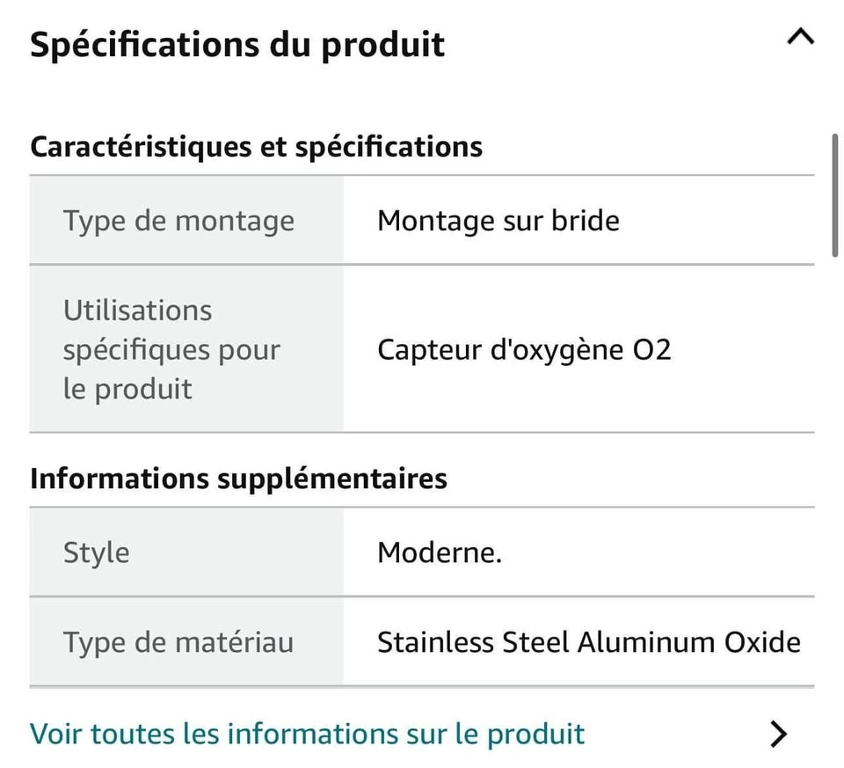844x768 pixels.
Task: Click the word "Oxide" in material value
Action: point(762,642)
